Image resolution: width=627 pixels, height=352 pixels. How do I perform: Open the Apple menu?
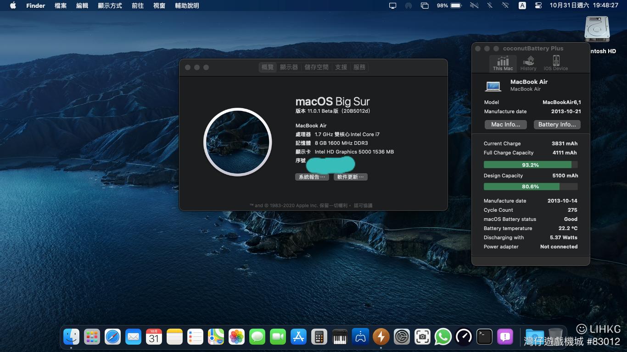[x=13, y=5]
